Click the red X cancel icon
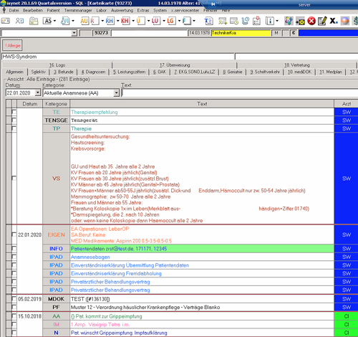 pyautogui.click(x=311, y=21)
